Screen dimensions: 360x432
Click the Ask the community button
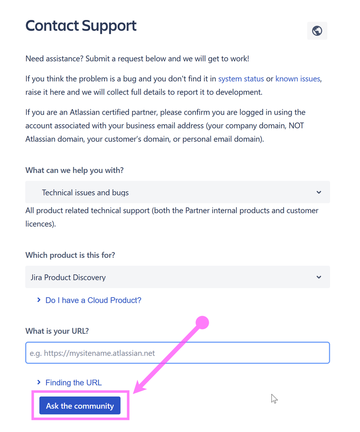pyautogui.click(x=80, y=406)
